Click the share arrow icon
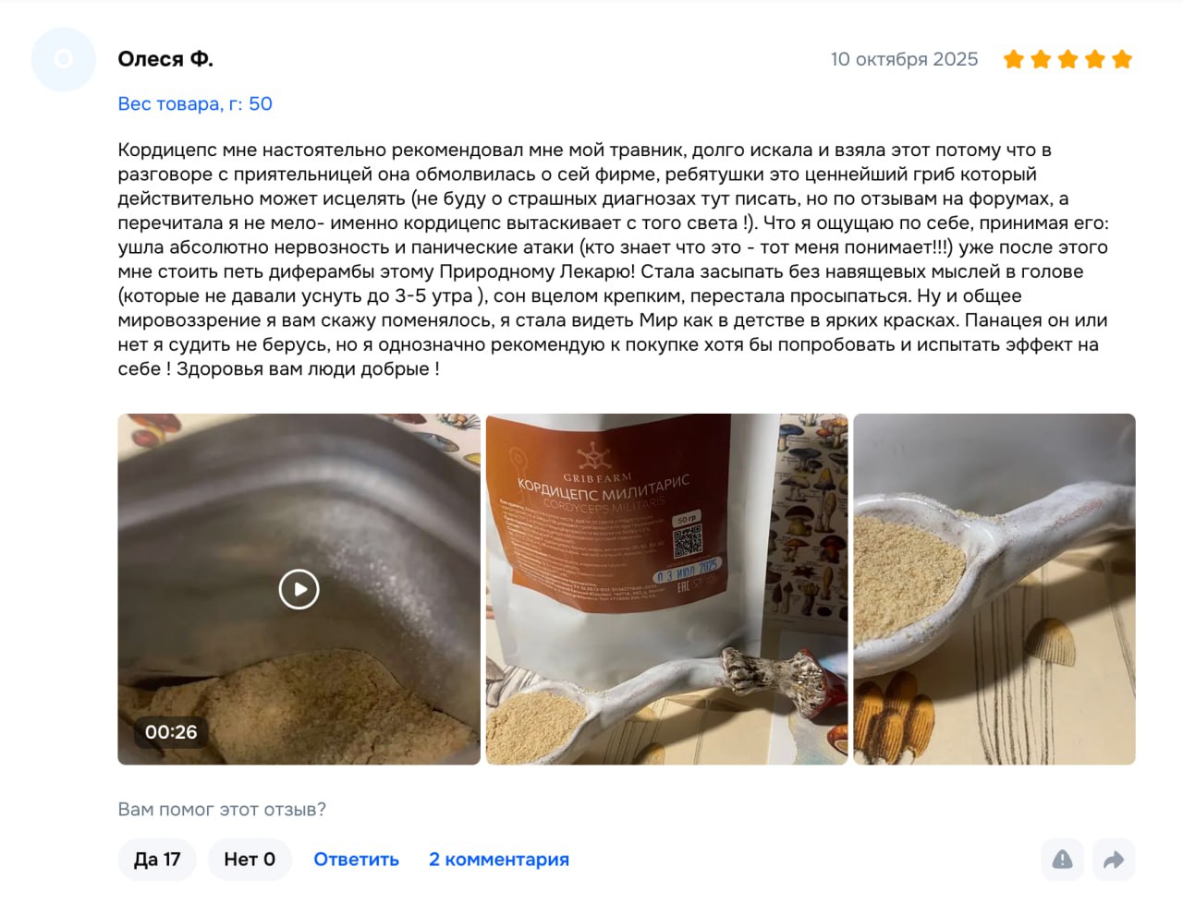The height and width of the screenshot is (915, 1183). coord(1114,860)
